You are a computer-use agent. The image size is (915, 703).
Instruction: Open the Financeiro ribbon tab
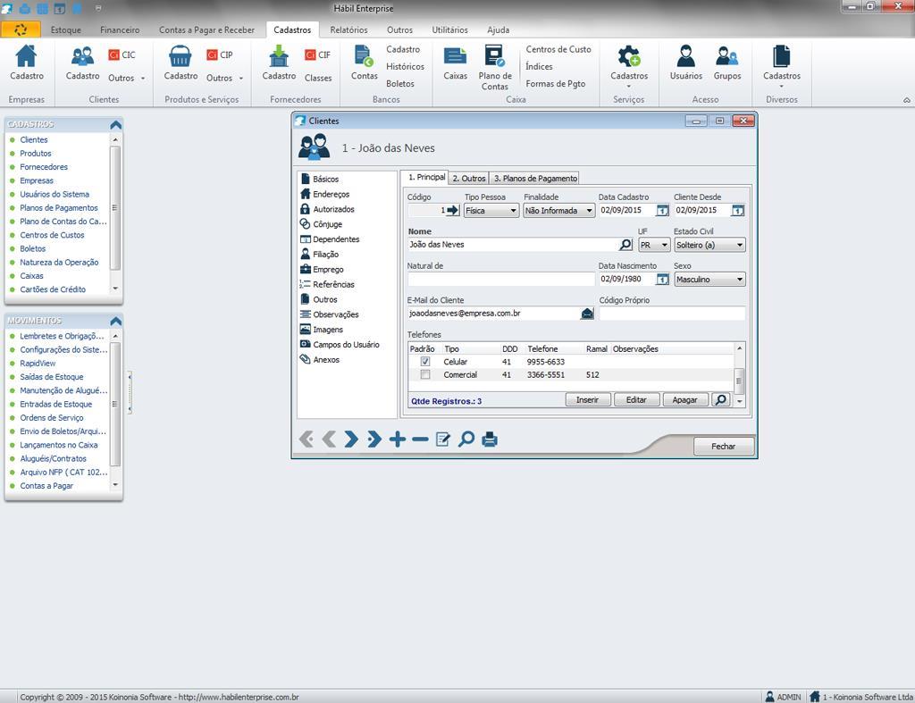pyautogui.click(x=120, y=29)
